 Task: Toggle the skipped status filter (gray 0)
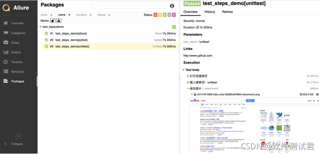(x=169, y=15)
